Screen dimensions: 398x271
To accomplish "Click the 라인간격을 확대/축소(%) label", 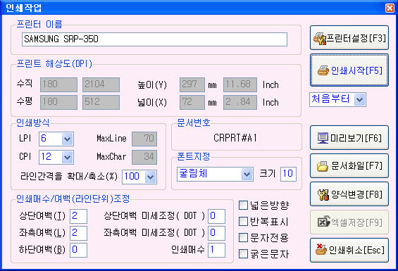I will [69, 177].
